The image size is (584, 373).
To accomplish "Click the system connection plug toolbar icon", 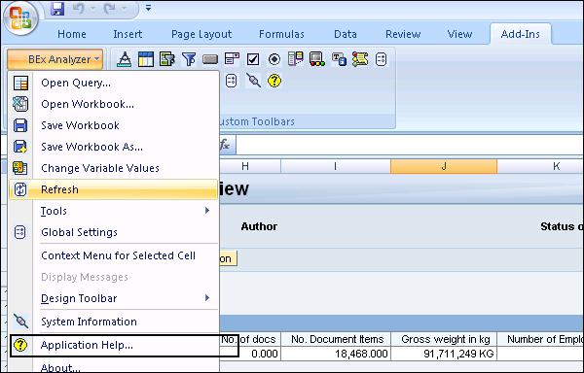I will pos(253,81).
